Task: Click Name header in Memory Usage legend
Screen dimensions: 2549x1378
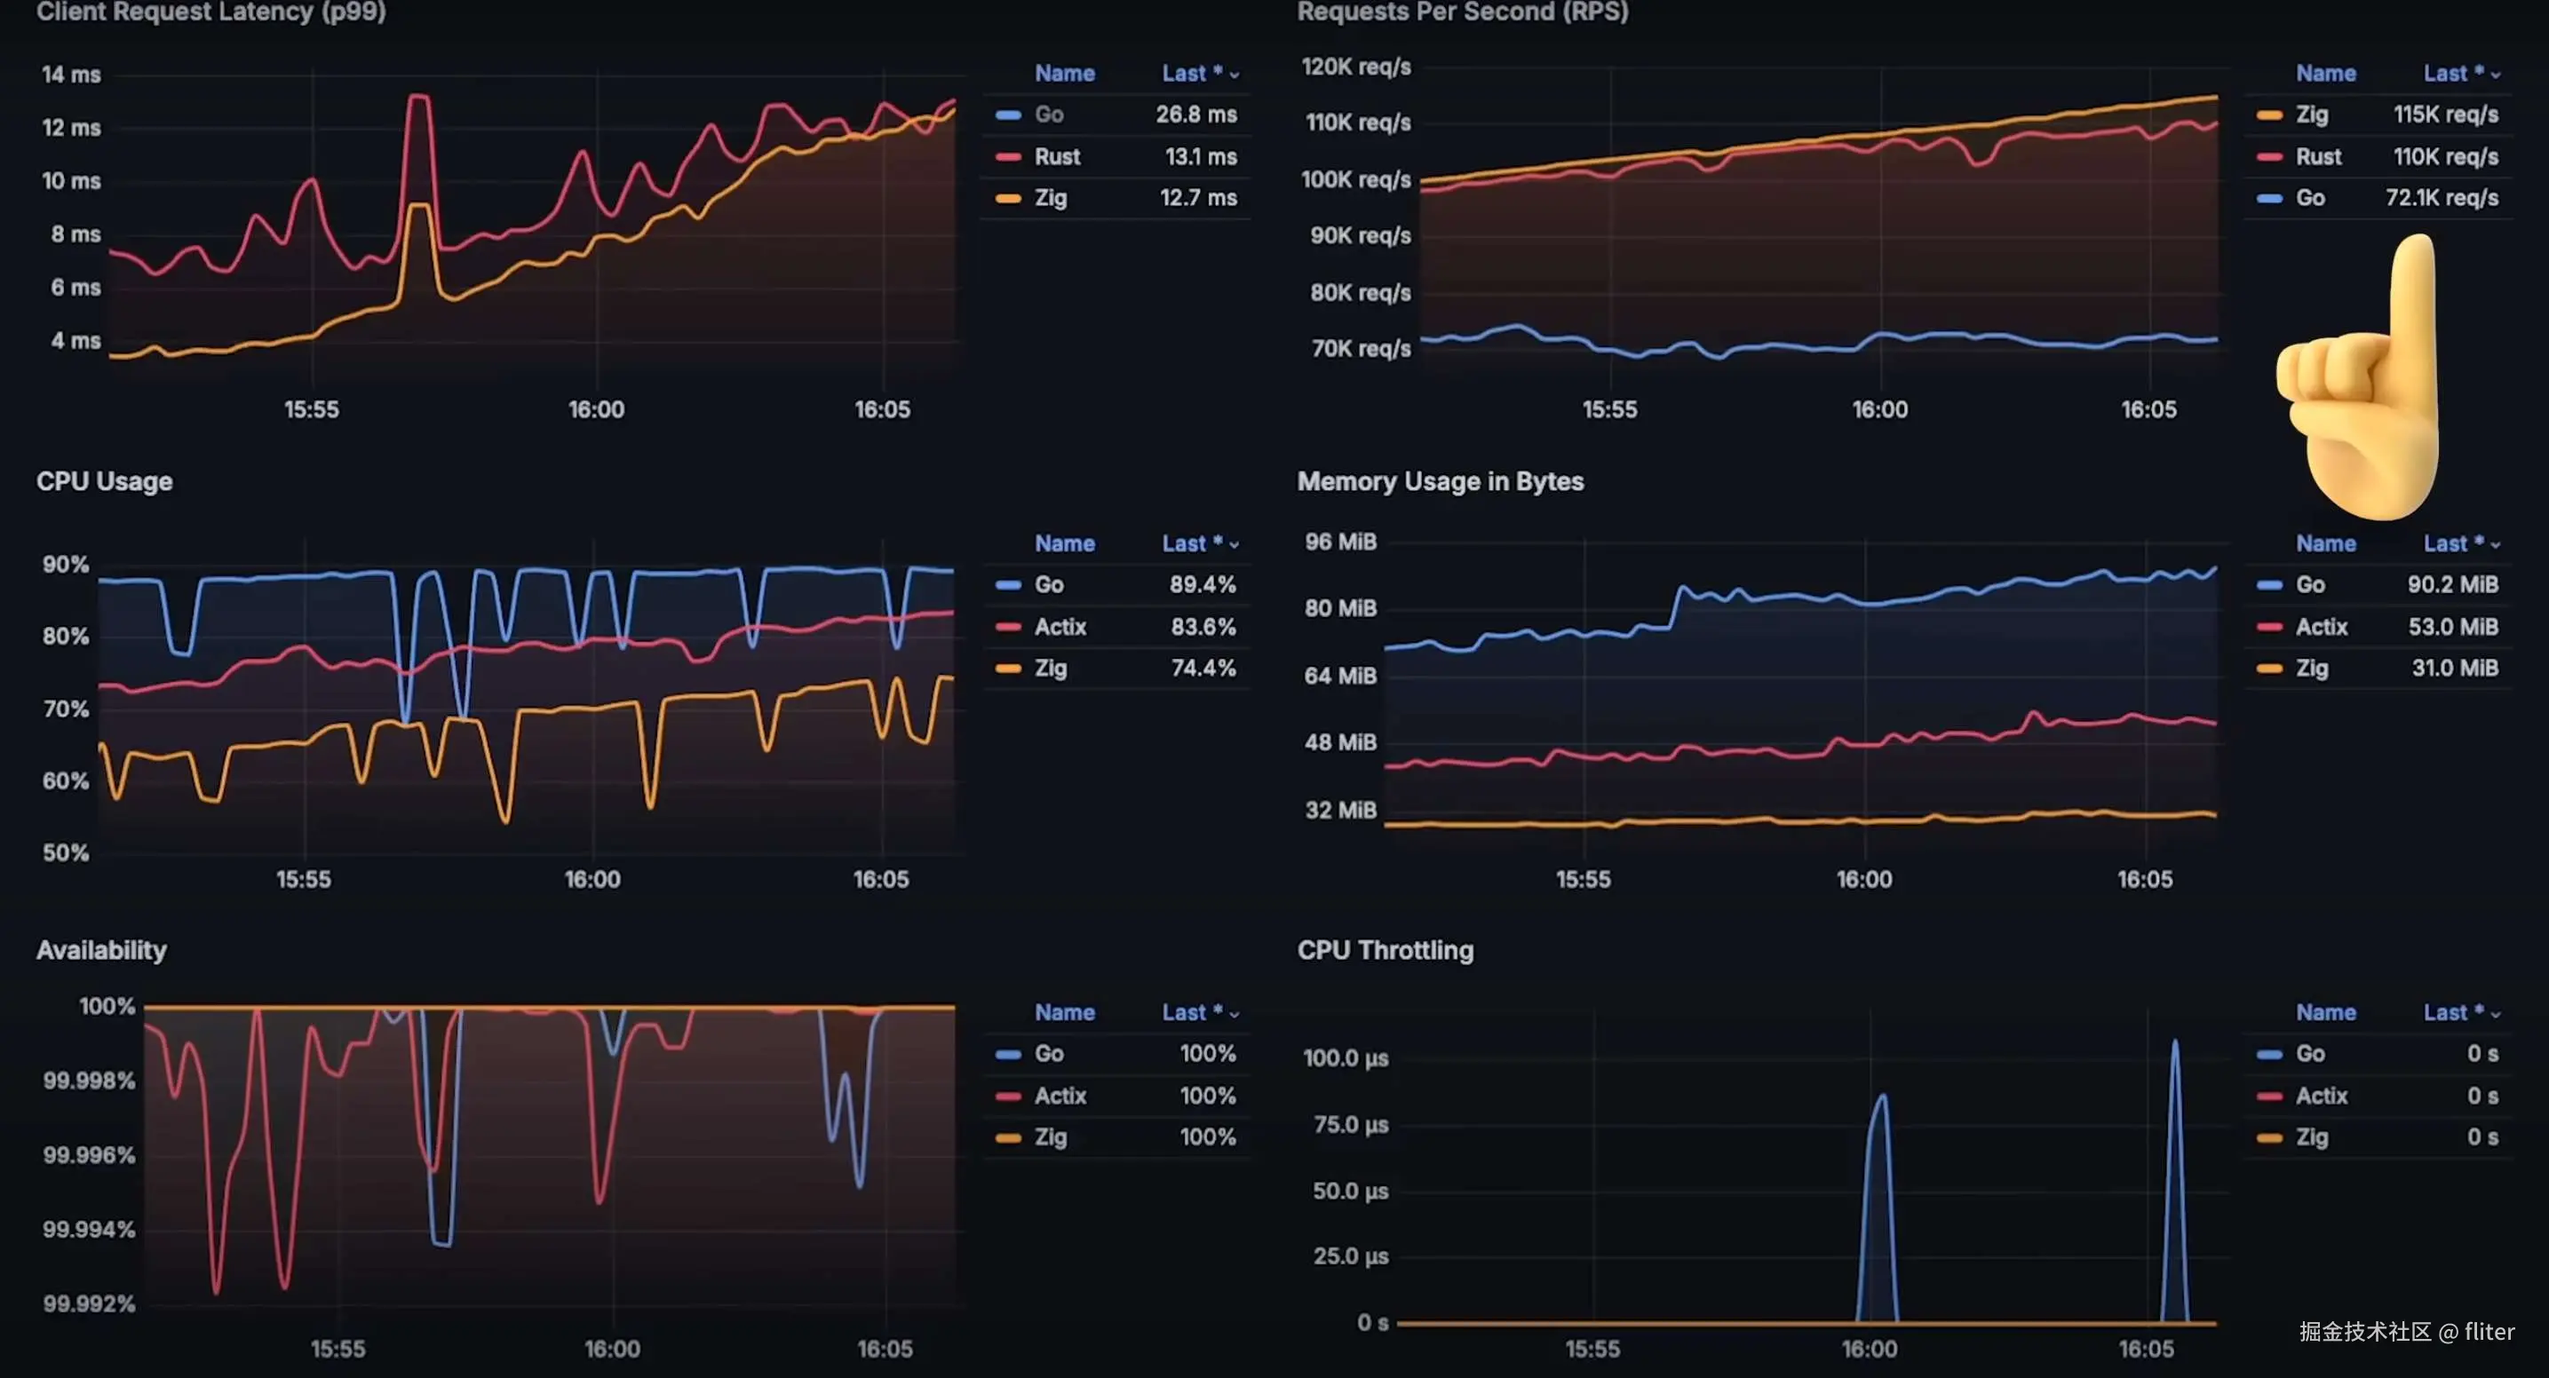Action: [2325, 543]
